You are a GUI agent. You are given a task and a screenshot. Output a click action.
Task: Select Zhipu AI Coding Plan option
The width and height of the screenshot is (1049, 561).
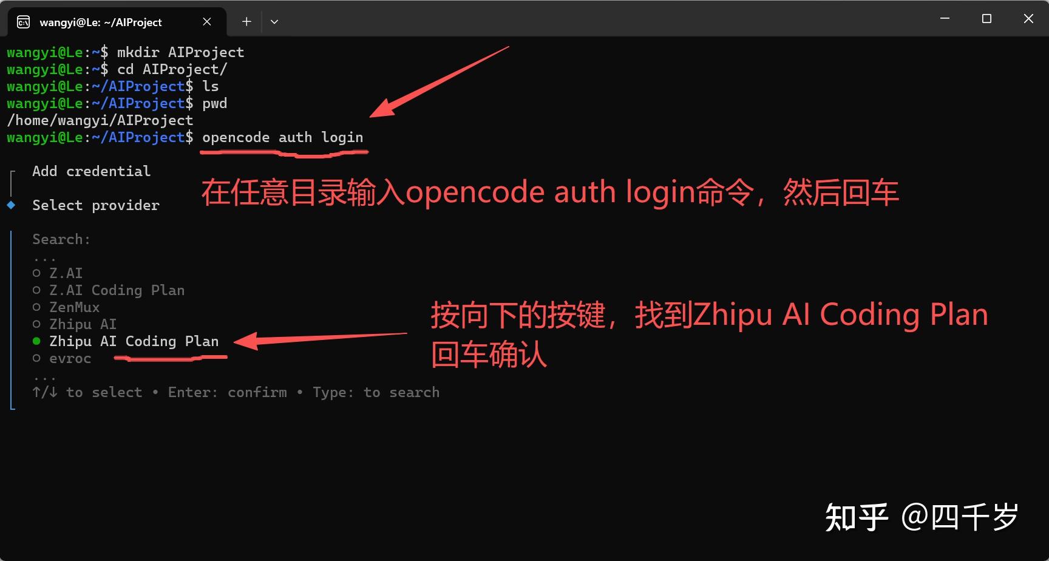[x=126, y=341]
